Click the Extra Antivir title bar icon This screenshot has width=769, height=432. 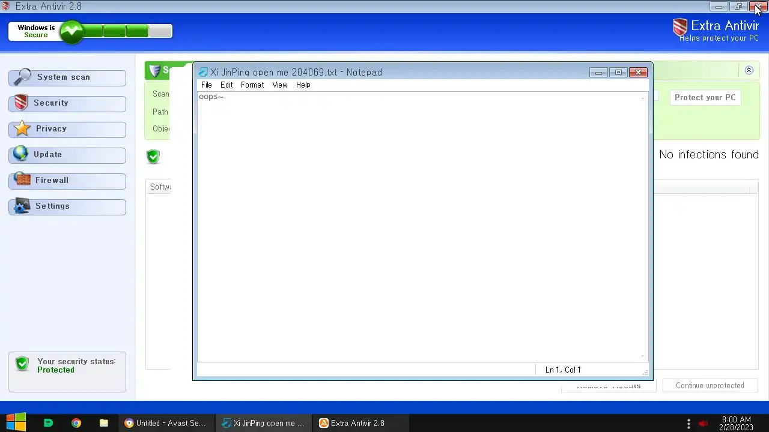(6, 7)
